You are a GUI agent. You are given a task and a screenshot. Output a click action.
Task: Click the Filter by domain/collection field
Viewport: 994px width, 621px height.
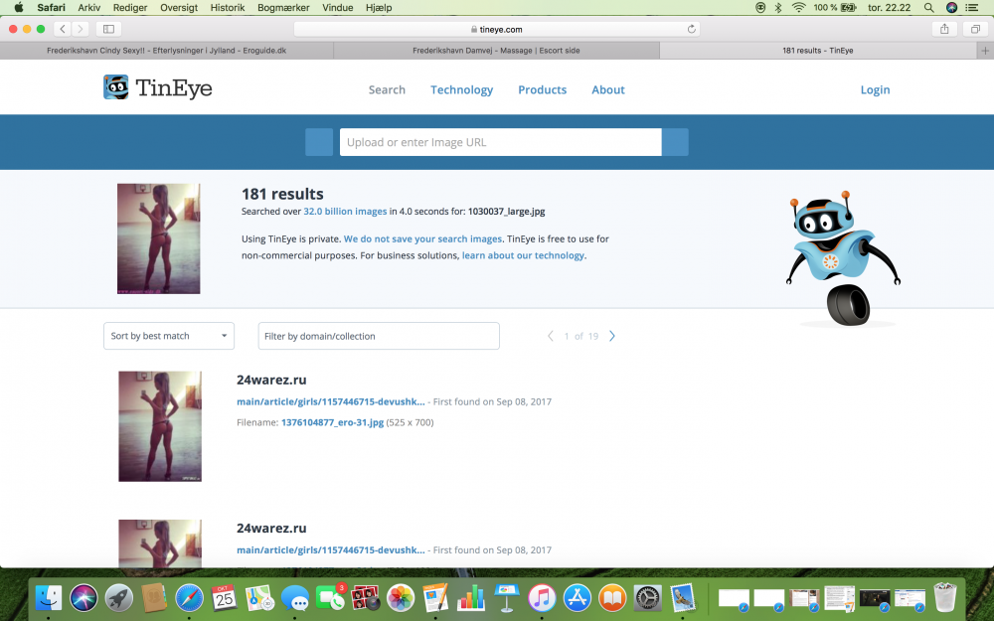[379, 336]
